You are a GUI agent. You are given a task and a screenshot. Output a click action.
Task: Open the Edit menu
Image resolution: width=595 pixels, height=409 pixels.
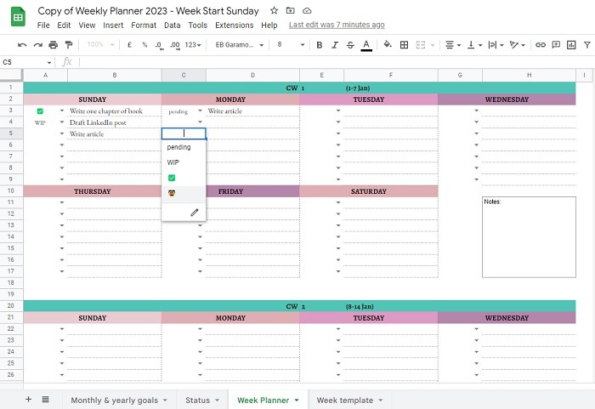point(64,25)
